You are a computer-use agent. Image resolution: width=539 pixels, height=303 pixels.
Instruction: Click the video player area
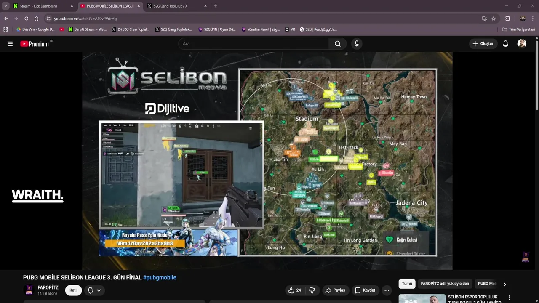267,161
